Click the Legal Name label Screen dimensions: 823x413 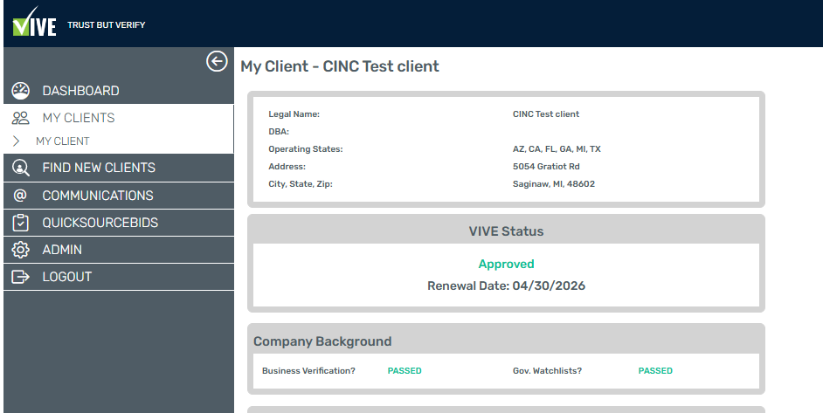pyautogui.click(x=294, y=114)
